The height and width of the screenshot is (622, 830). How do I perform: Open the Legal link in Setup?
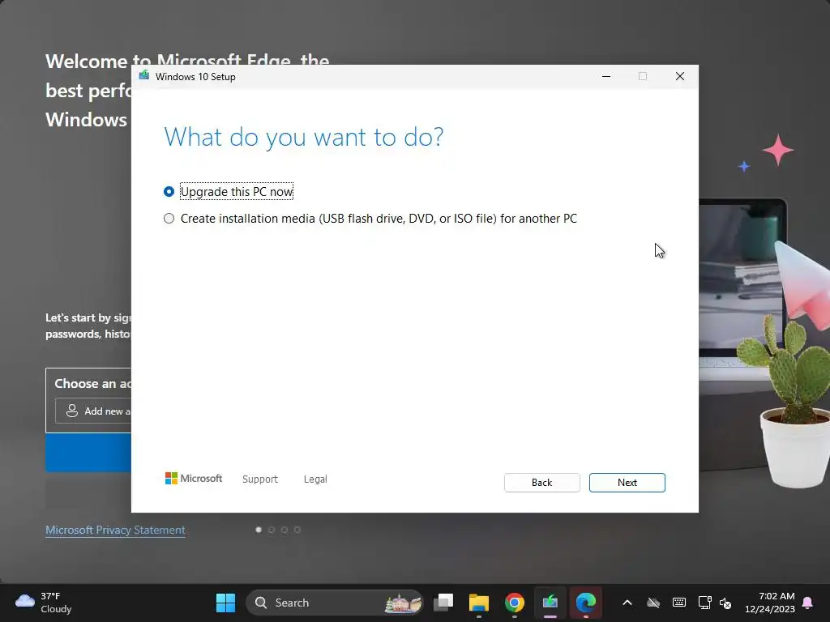pyautogui.click(x=315, y=479)
